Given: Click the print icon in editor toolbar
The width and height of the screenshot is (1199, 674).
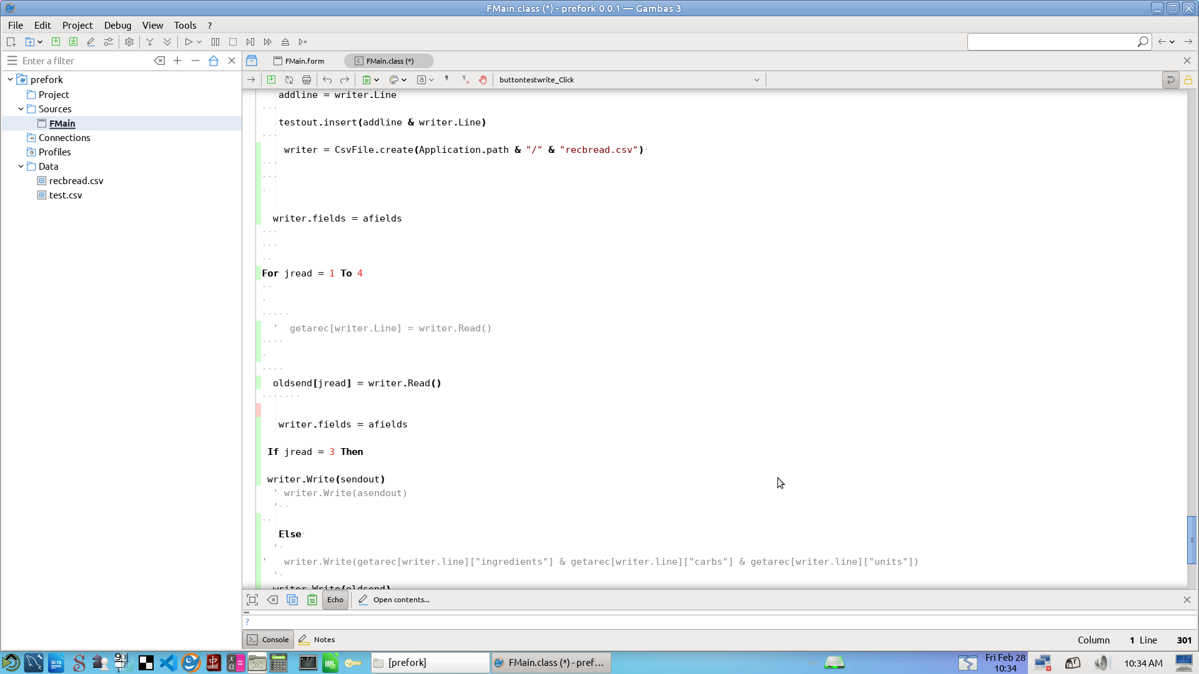Looking at the screenshot, I should pyautogui.click(x=307, y=80).
